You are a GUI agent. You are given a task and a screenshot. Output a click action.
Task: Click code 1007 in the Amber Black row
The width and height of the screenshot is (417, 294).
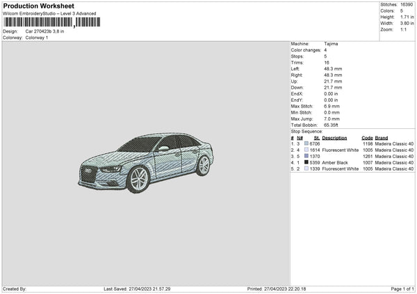pyautogui.click(x=368, y=163)
